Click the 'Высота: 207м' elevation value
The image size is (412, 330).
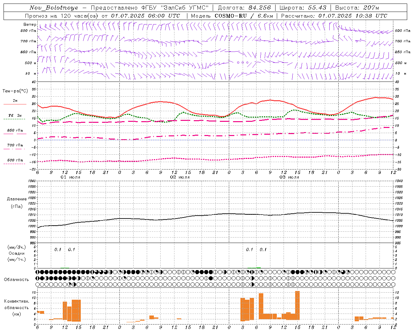tap(357, 8)
